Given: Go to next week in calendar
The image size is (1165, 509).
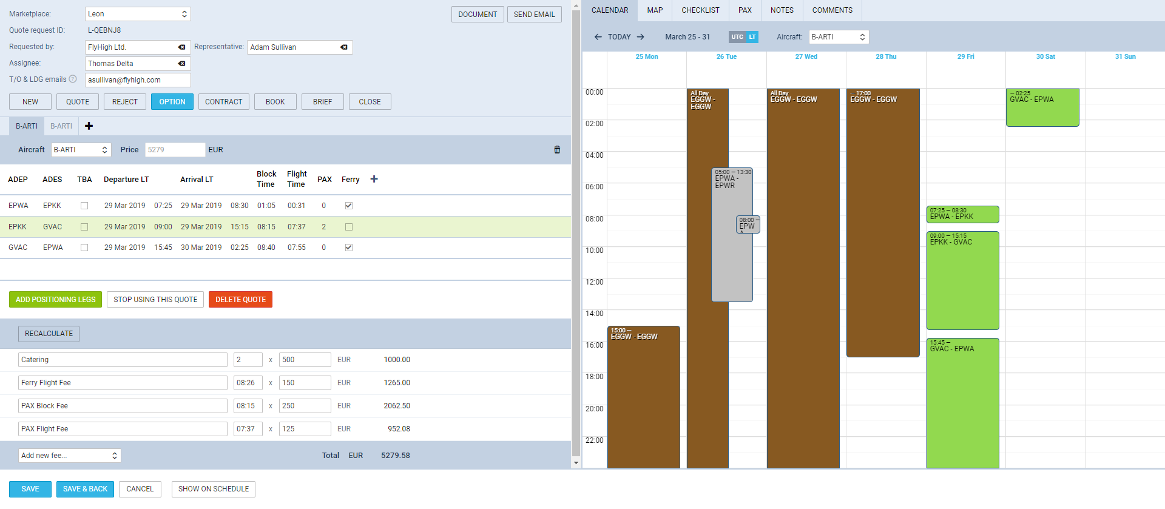Looking at the screenshot, I should tap(641, 37).
